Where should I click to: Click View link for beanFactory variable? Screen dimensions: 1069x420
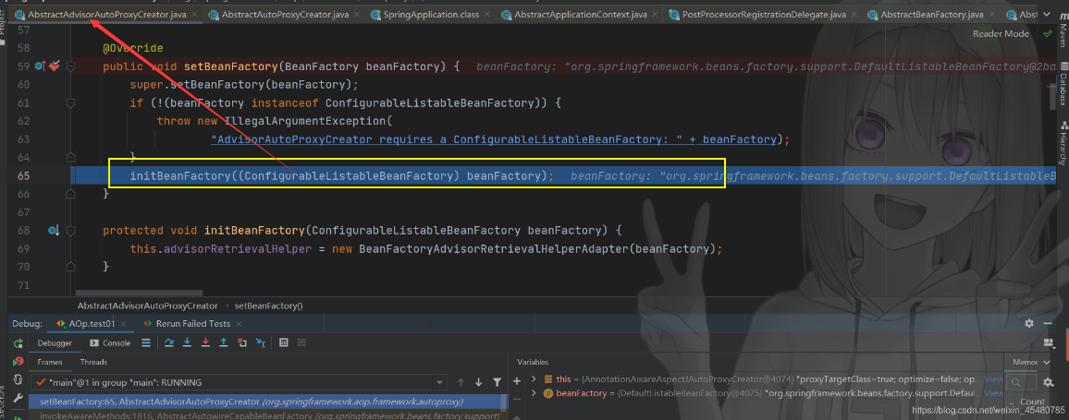pyautogui.click(x=993, y=393)
